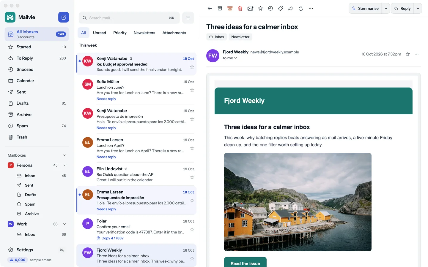Toggle star on Emma Larsen Presupuesto email
428x267 pixels.
click(192, 201)
